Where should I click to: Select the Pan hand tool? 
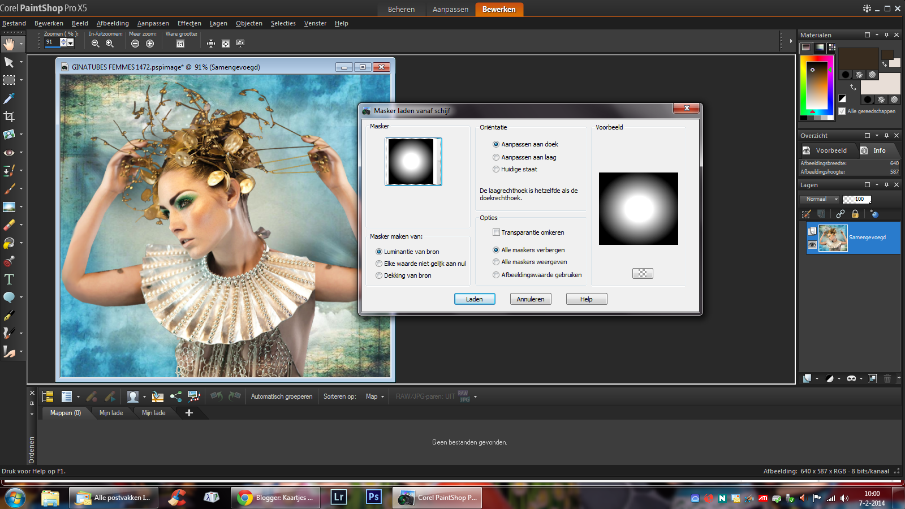9,44
